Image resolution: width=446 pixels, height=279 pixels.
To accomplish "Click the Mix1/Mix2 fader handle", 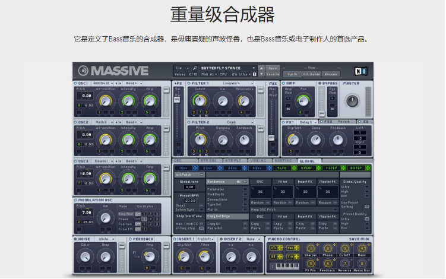I will 271,138.
